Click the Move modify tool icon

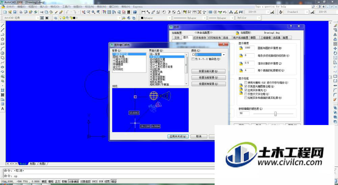pos(335,49)
